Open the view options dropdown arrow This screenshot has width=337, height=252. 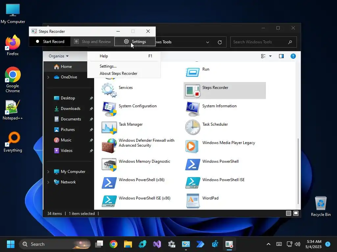[x=271, y=56]
